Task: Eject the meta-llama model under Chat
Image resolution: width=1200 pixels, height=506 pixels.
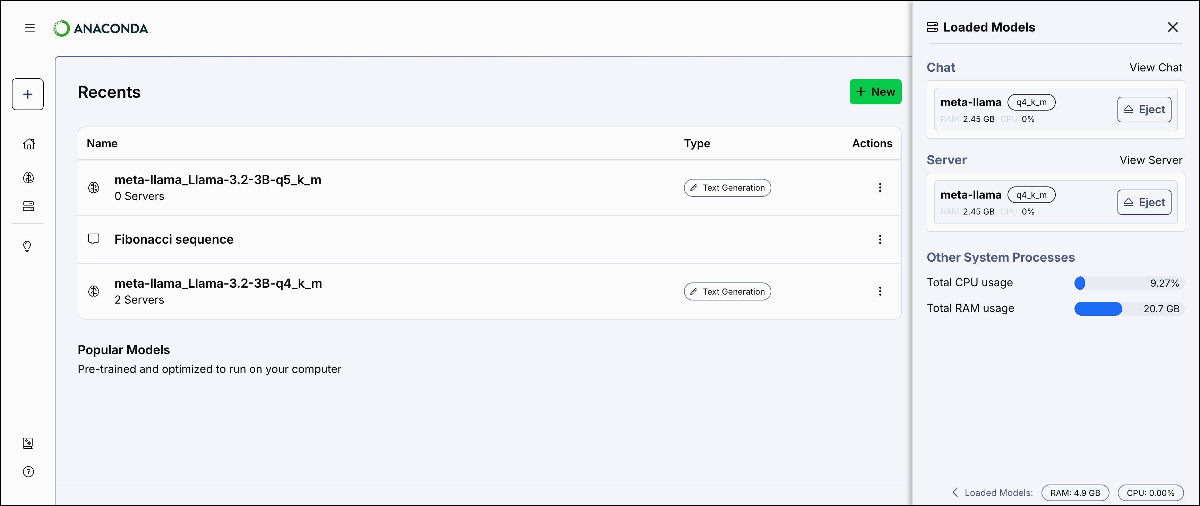Action: pyautogui.click(x=1145, y=110)
